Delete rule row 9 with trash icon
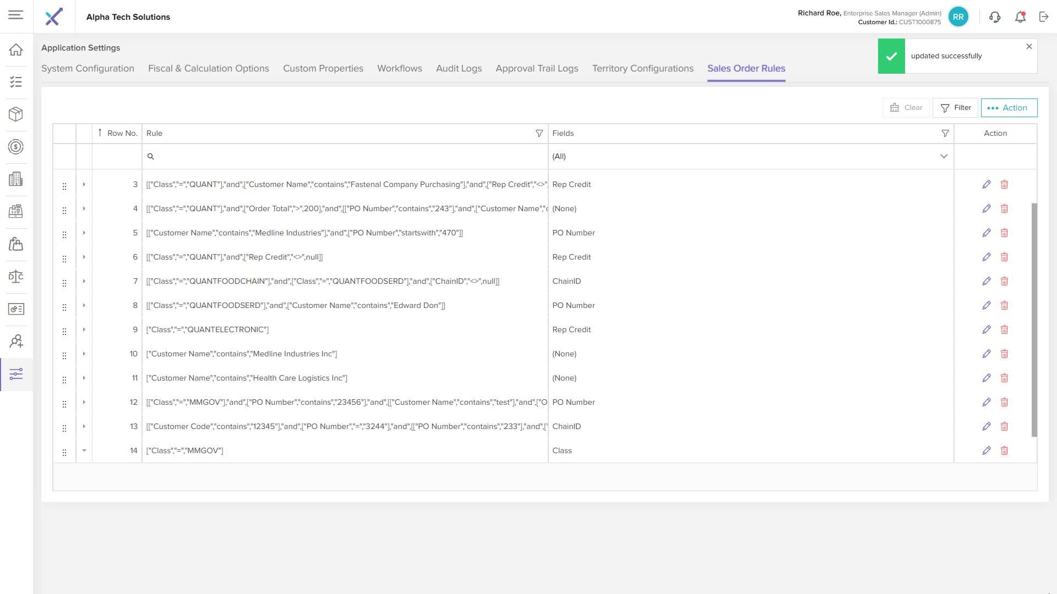Image resolution: width=1057 pixels, height=594 pixels. click(1004, 329)
